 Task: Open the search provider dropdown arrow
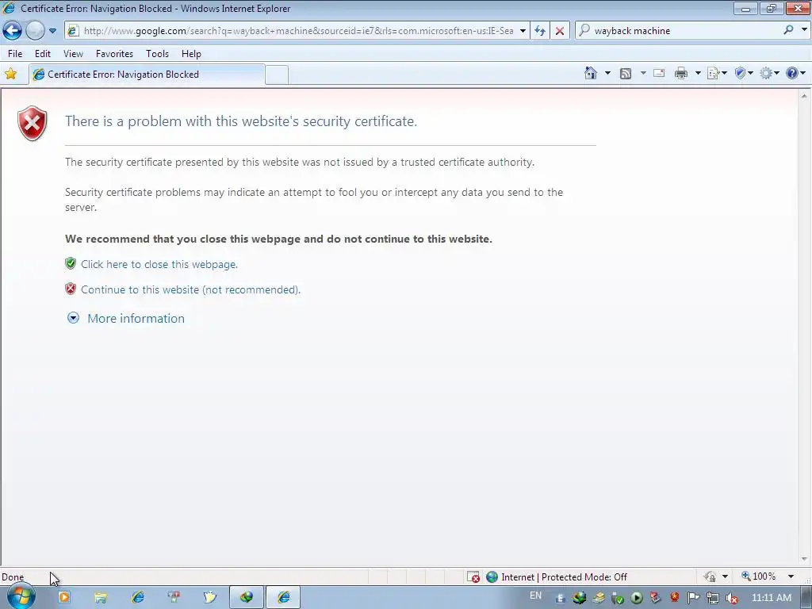804,30
